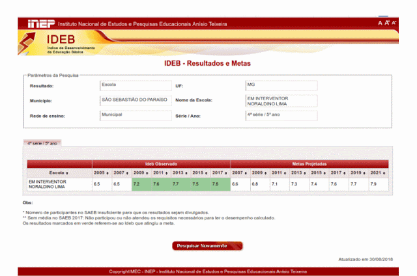Click the Município field São Sebastião do Paraíso

[x=136, y=101]
